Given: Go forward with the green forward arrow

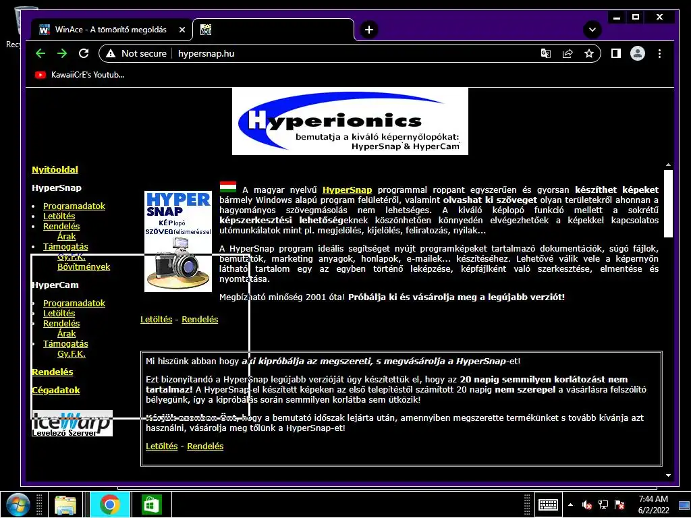Looking at the screenshot, I should pos(62,54).
